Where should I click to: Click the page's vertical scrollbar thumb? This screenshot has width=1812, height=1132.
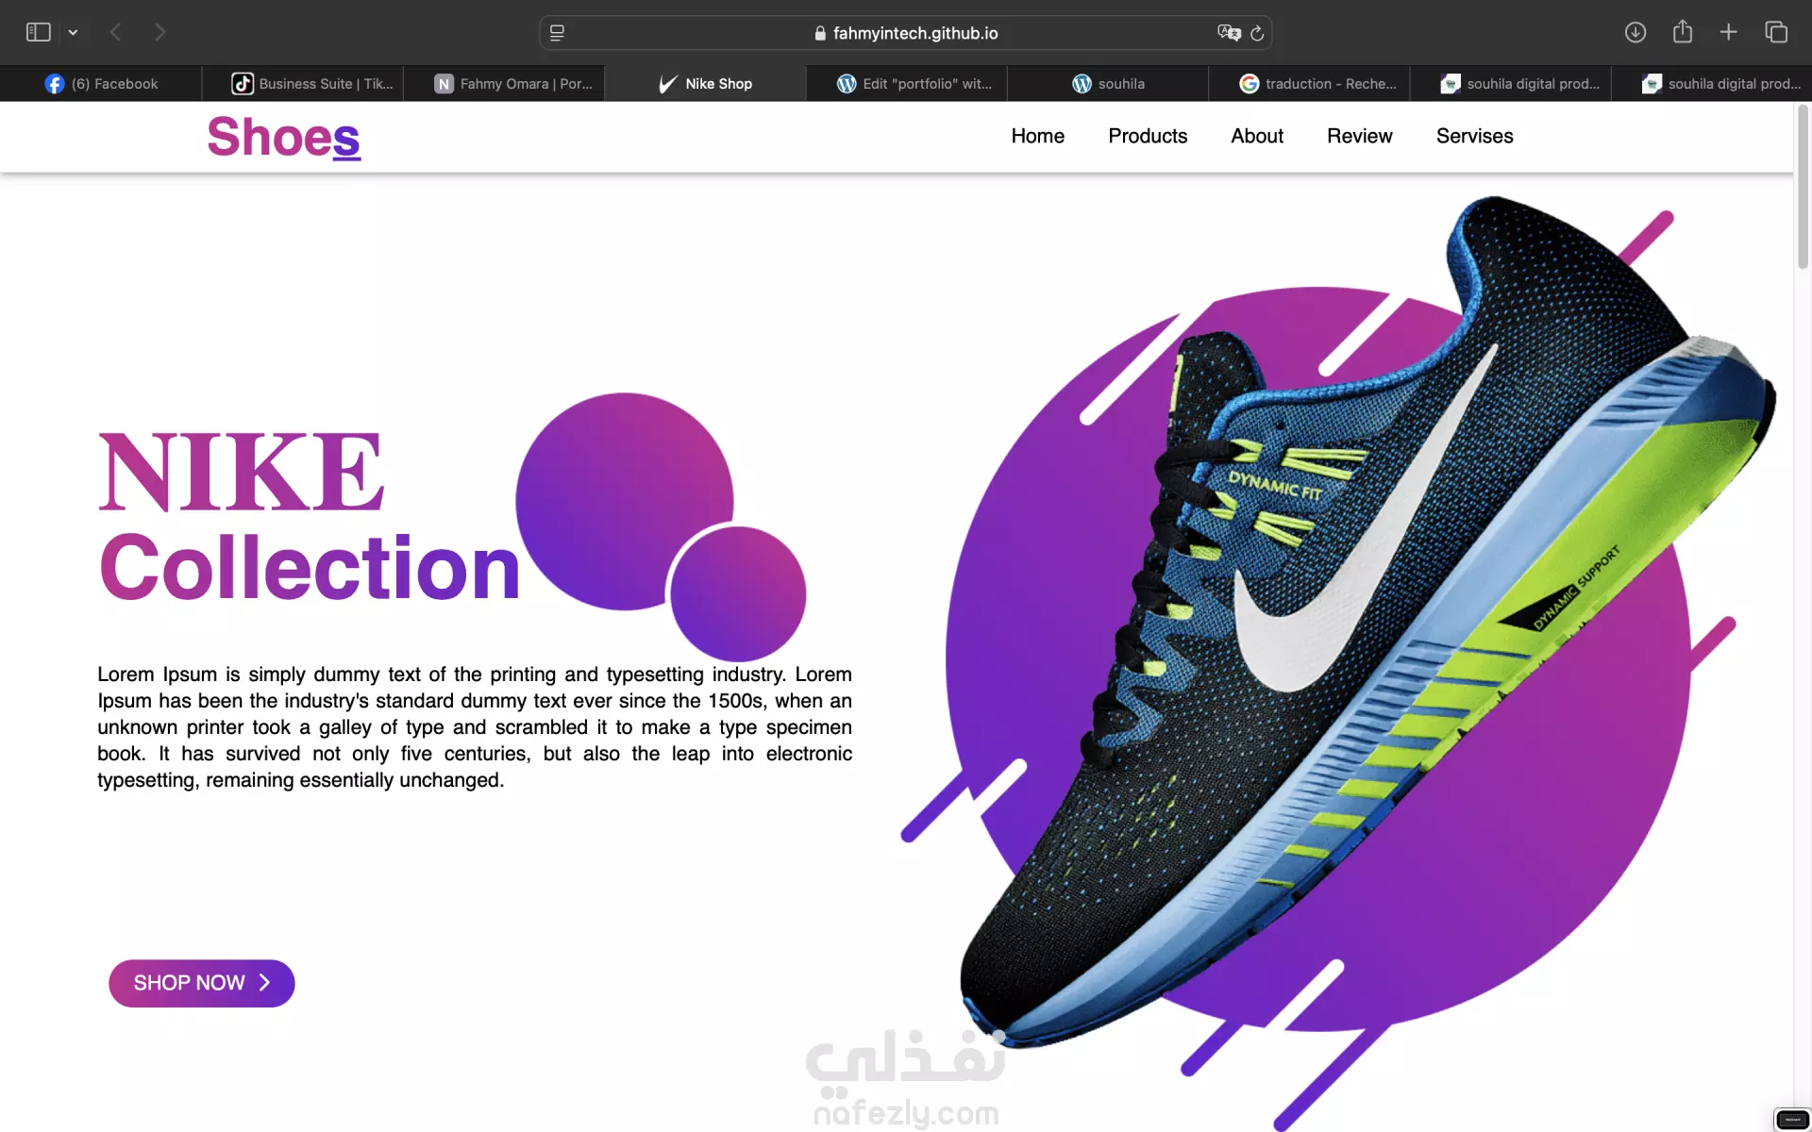[x=1803, y=189]
